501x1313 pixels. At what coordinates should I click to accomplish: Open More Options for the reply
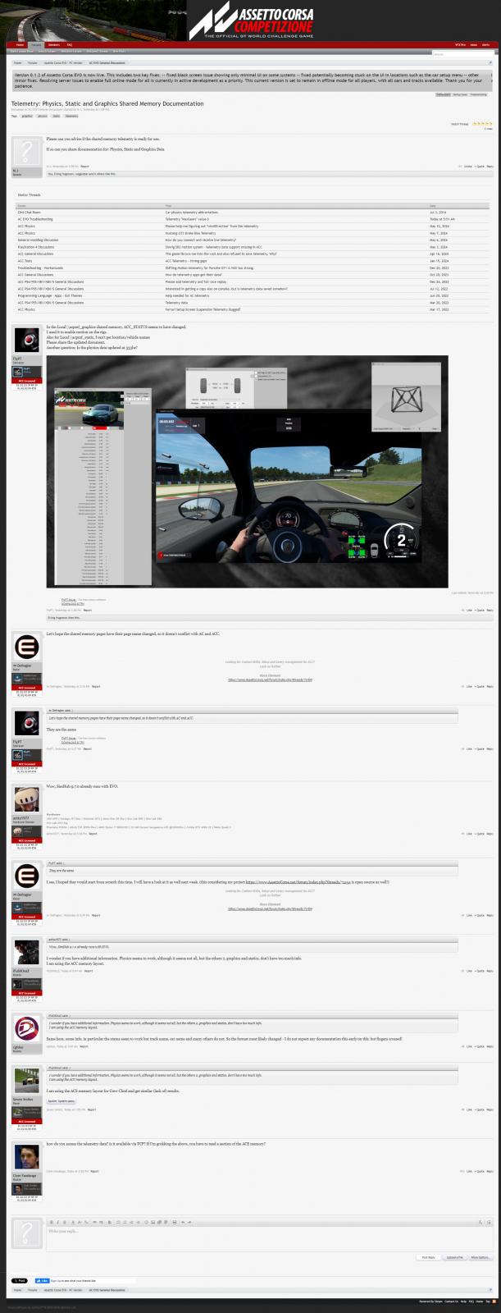(x=481, y=1257)
